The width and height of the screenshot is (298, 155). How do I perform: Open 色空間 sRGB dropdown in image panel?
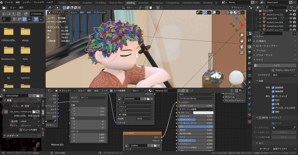coord(29,122)
